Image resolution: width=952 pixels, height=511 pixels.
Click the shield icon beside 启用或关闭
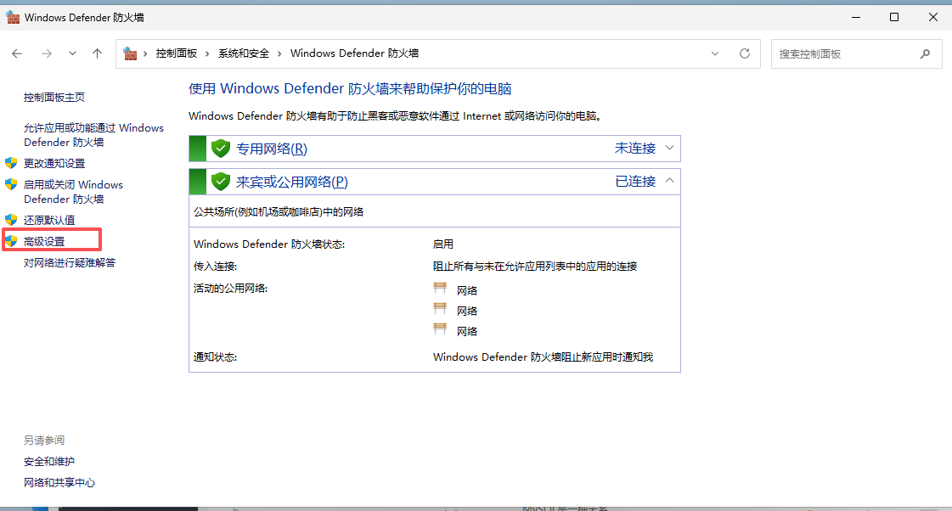pyautogui.click(x=11, y=184)
